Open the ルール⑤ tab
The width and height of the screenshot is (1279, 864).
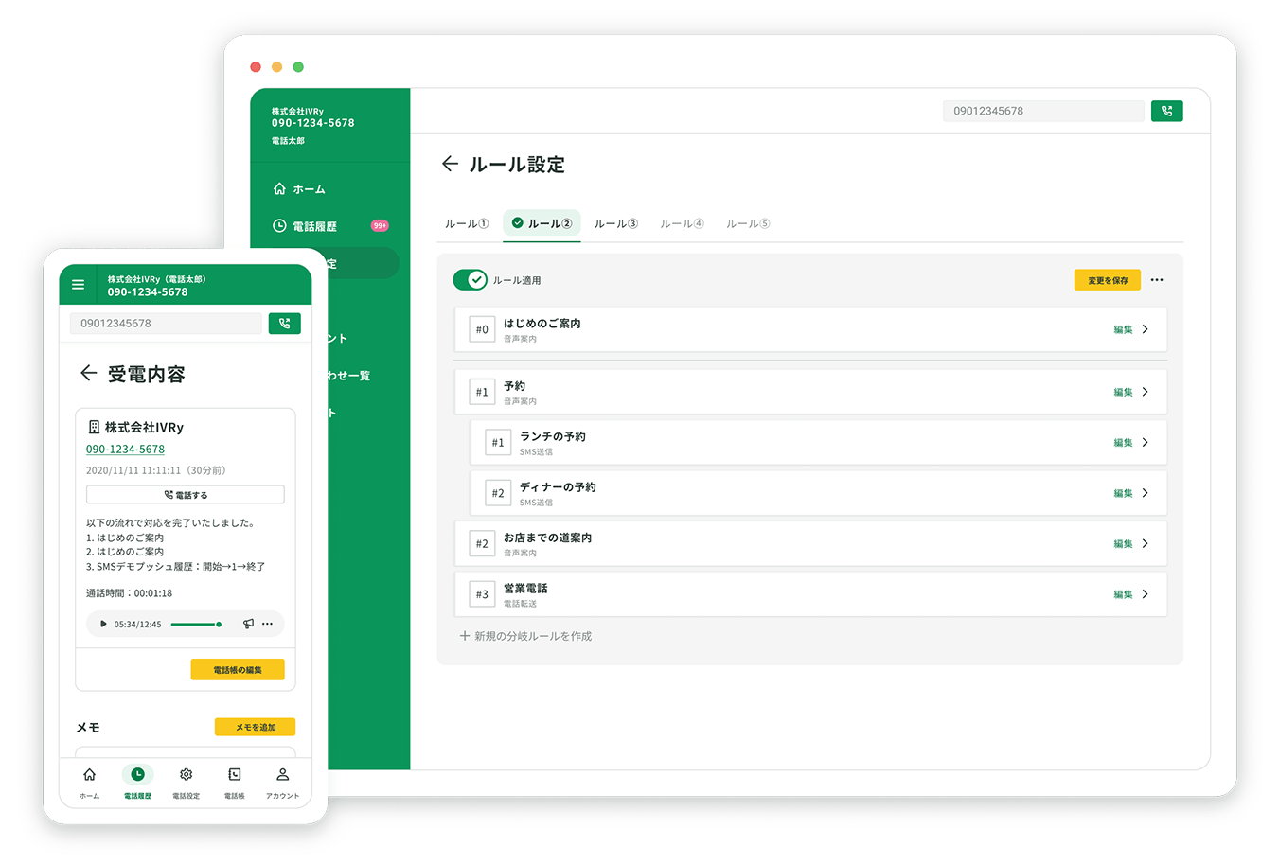748,224
